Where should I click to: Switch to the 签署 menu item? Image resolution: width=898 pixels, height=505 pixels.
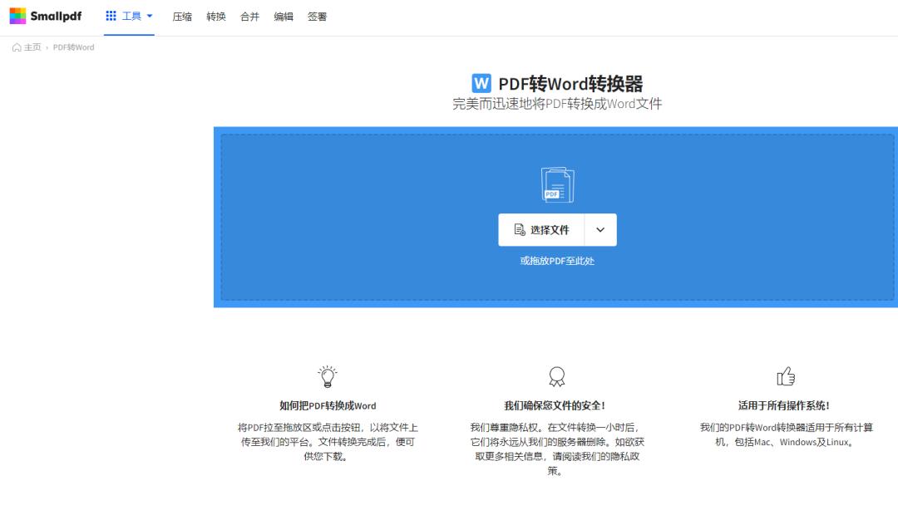(318, 16)
